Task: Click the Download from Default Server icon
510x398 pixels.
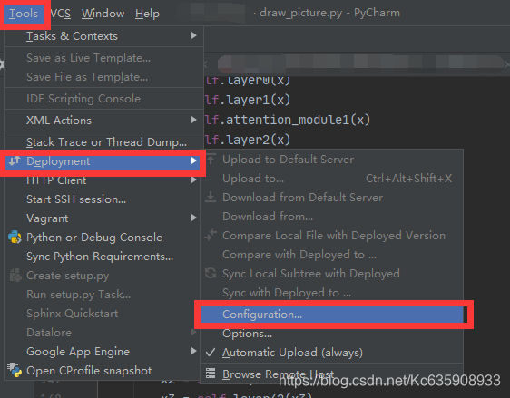Action: (211, 197)
